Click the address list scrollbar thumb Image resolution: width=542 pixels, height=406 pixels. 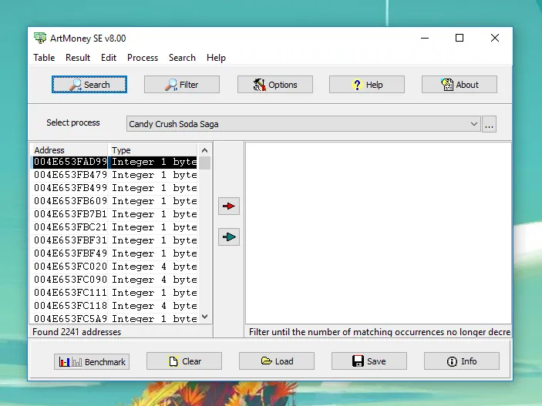[204, 163]
